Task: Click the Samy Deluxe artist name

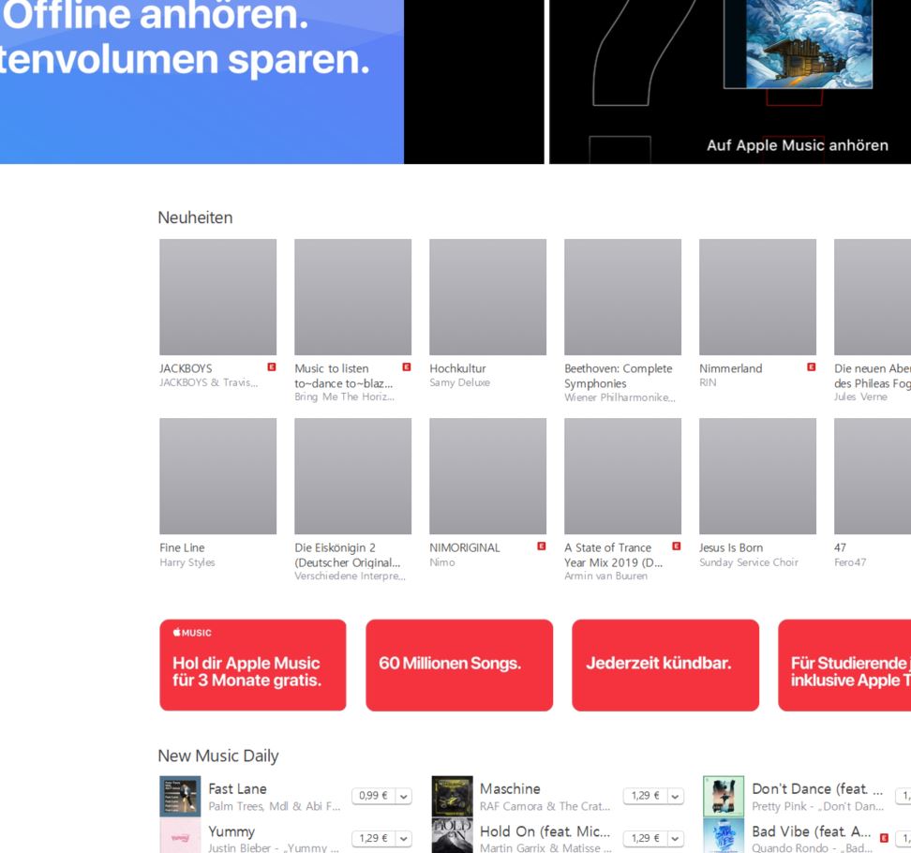Action: point(459,382)
